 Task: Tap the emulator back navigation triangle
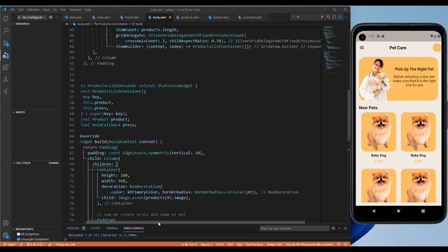tap(374, 211)
